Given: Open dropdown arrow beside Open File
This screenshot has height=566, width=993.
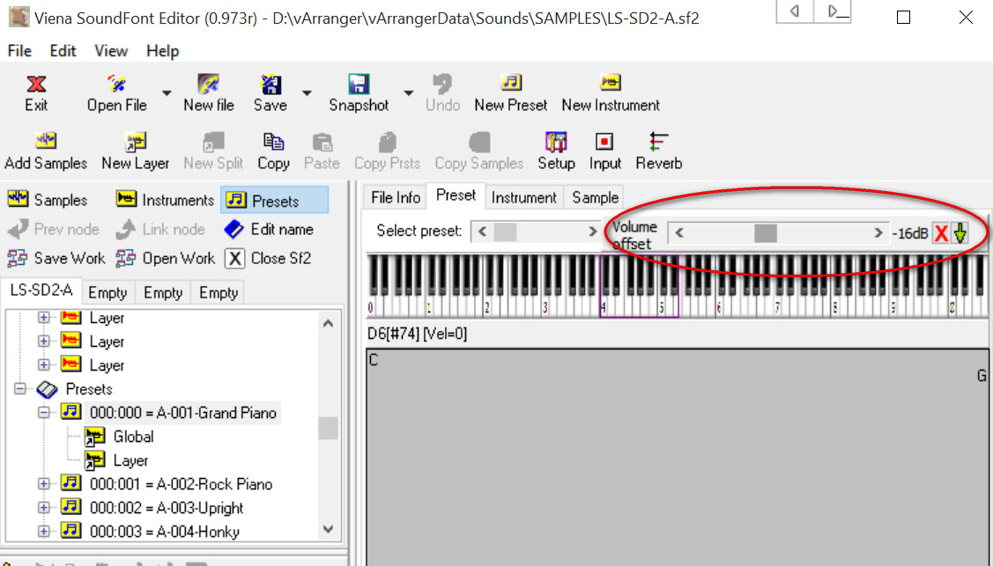Looking at the screenshot, I should pos(167,93).
